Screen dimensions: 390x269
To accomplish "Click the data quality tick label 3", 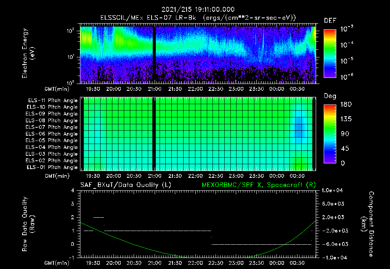I will click(72, 204).
